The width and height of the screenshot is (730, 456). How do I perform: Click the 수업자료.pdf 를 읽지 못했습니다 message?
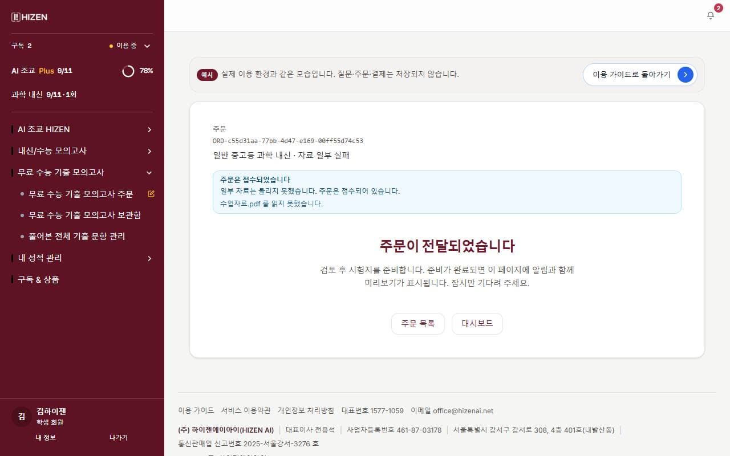coord(271,203)
